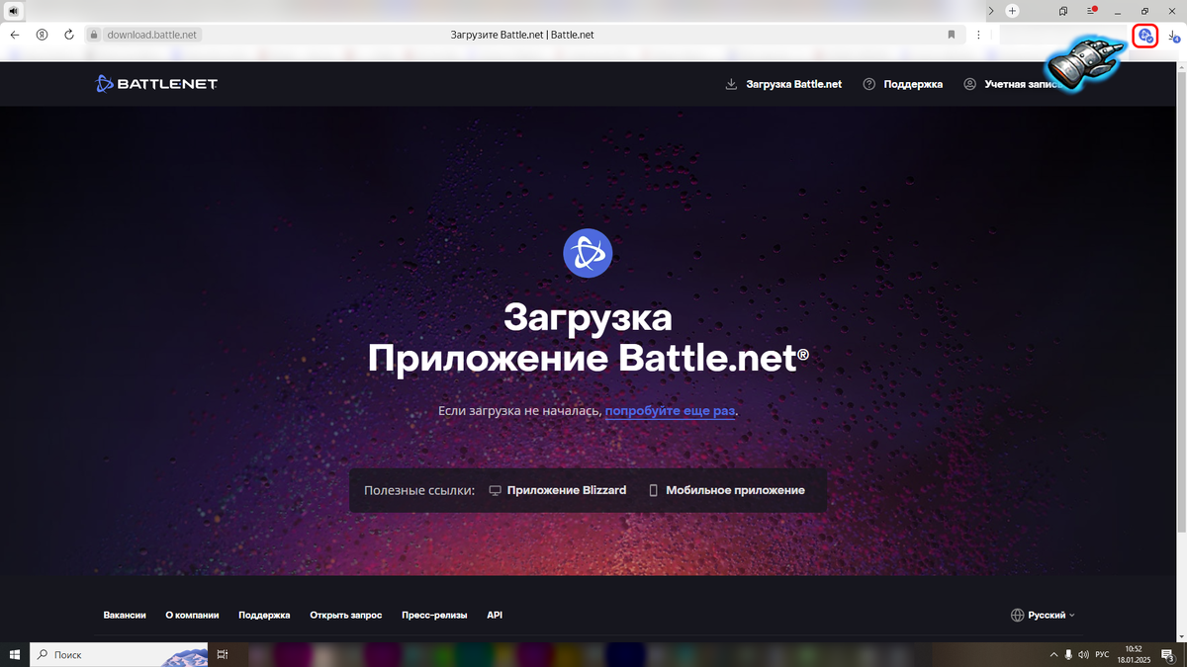Open the Yandex home button
Viewport: 1187px width, 667px height.
pos(42,35)
